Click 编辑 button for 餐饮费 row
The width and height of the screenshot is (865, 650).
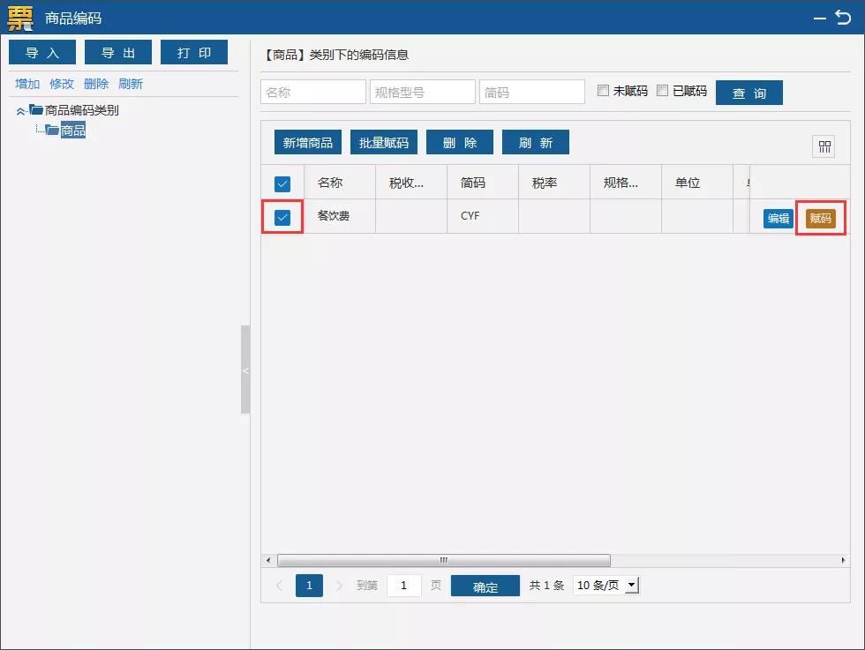coord(778,219)
